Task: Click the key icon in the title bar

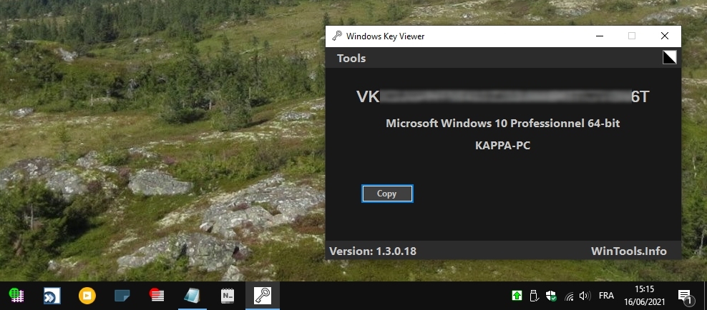Action: coord(336,36)
